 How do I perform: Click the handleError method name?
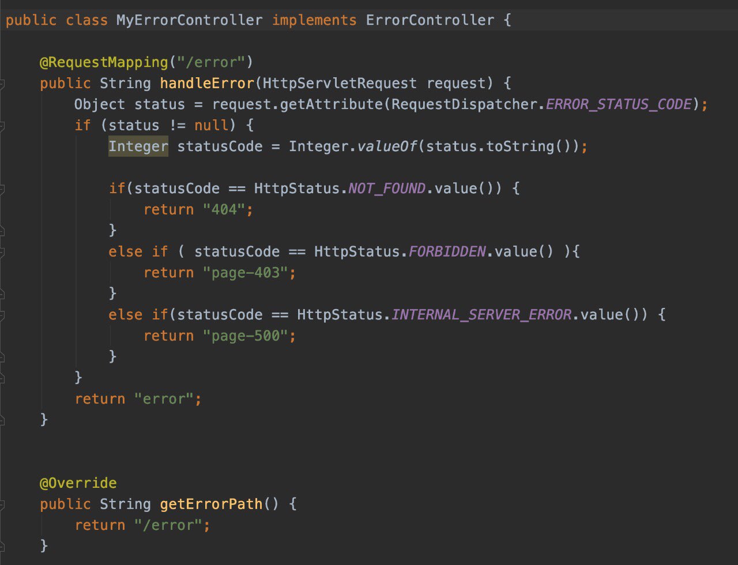coord(206,84)
